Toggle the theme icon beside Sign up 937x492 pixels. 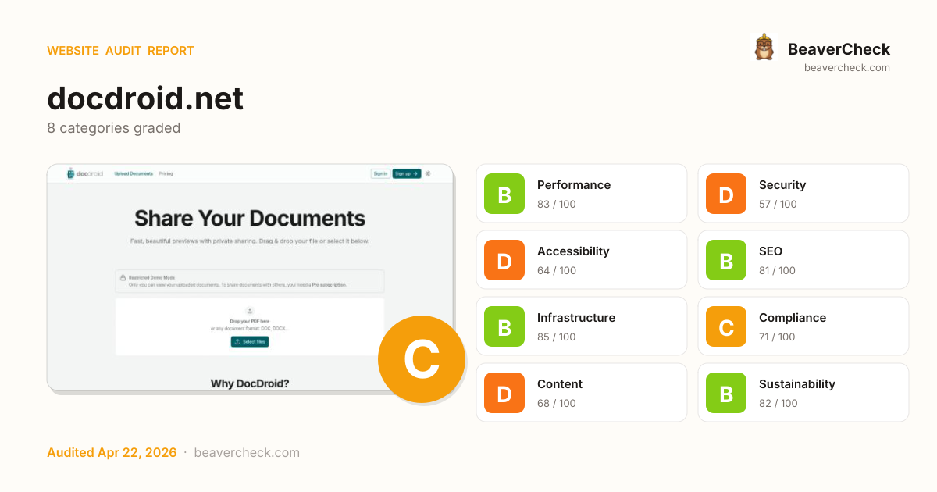428,173
